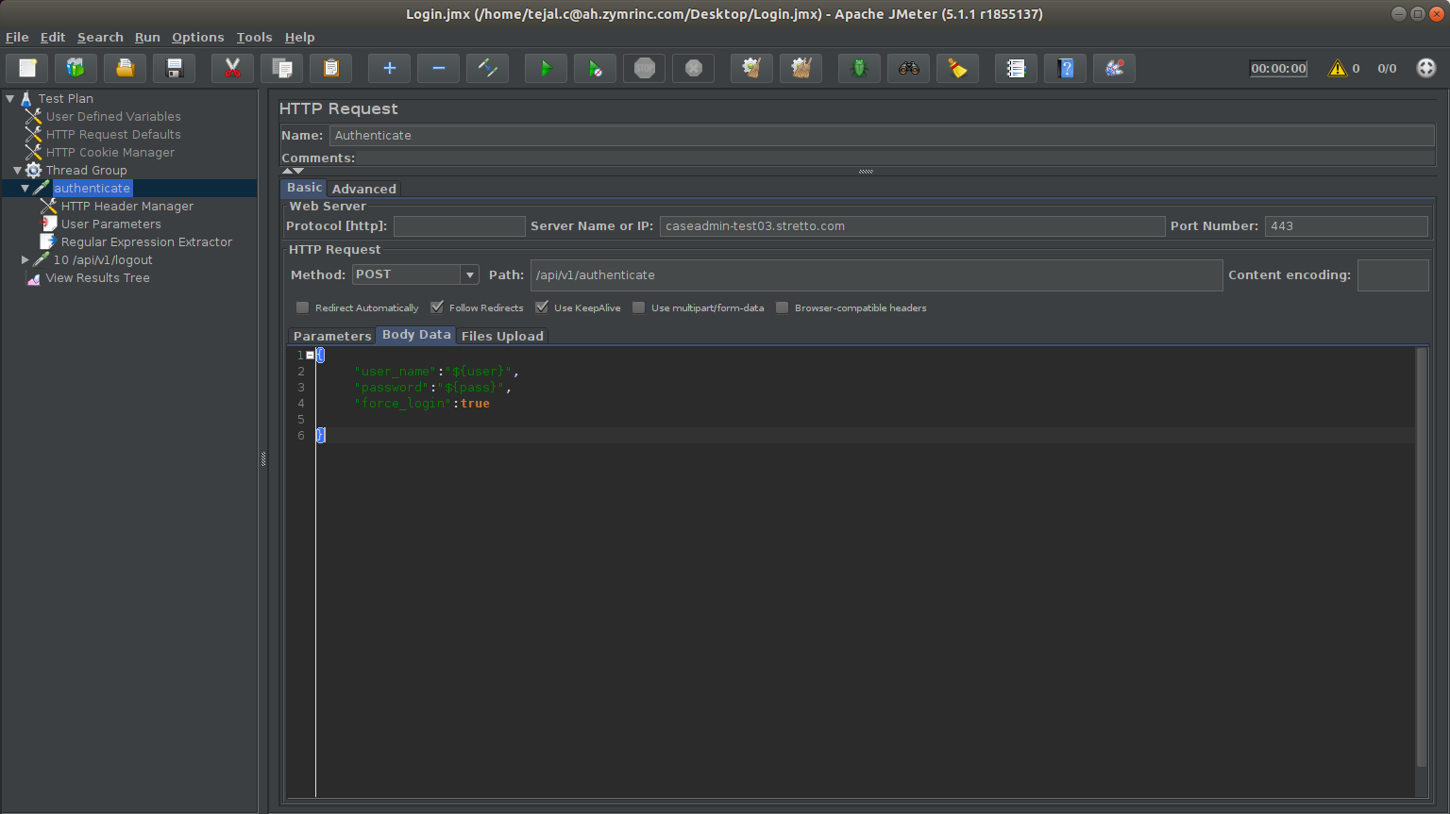The height and width of the screenshot is (814, 1450).
Task: Open the Run menu
Action: point(147,38)
